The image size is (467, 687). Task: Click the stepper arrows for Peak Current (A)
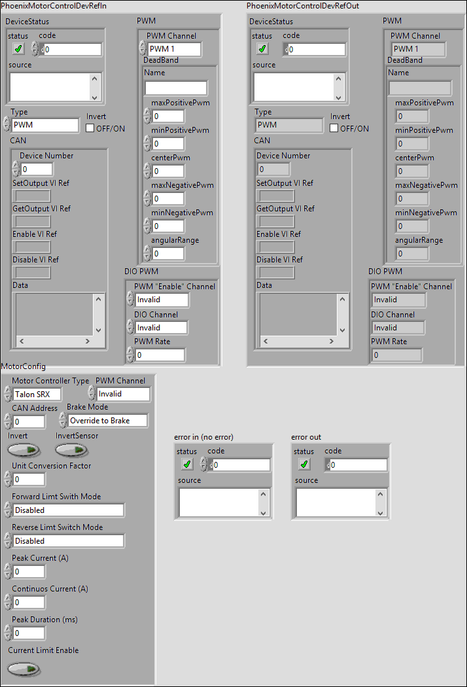[7, 572]
